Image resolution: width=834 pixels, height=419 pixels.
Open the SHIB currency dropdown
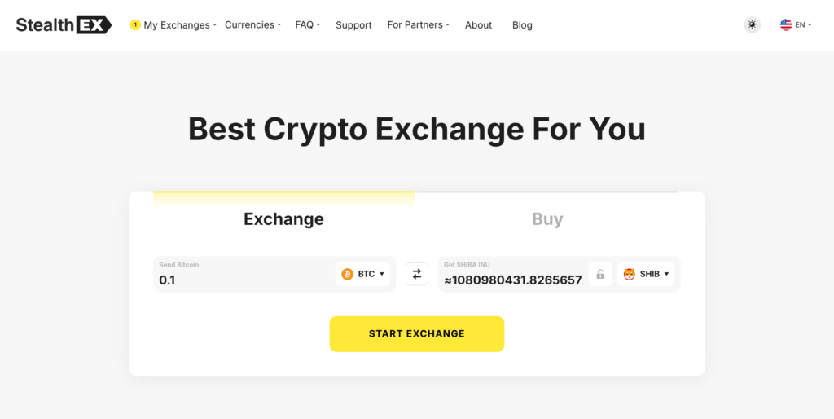coord(647,274)
